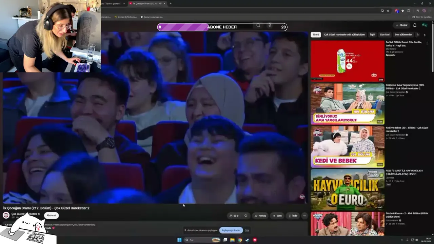Open File Explorer from the taskbar
434x244 pixels.
232,240
